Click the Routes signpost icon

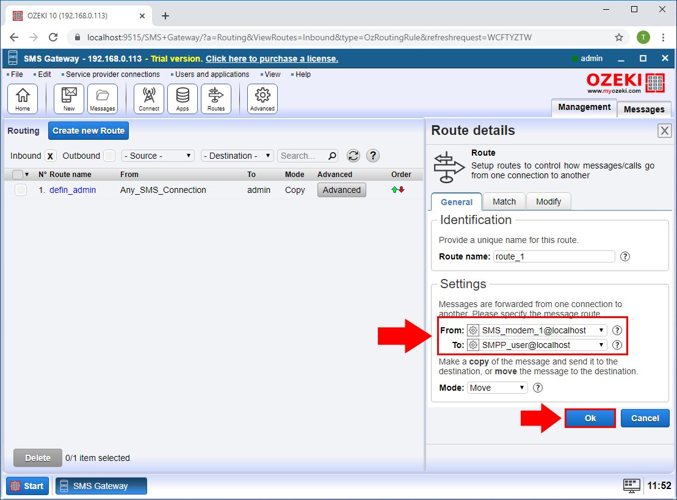pyautogui.click(x=216, y=98)
